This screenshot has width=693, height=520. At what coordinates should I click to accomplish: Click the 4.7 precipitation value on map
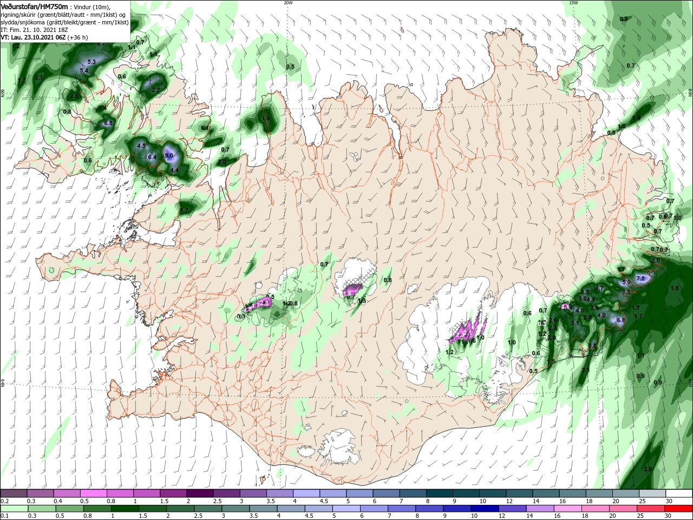(599, 288)
